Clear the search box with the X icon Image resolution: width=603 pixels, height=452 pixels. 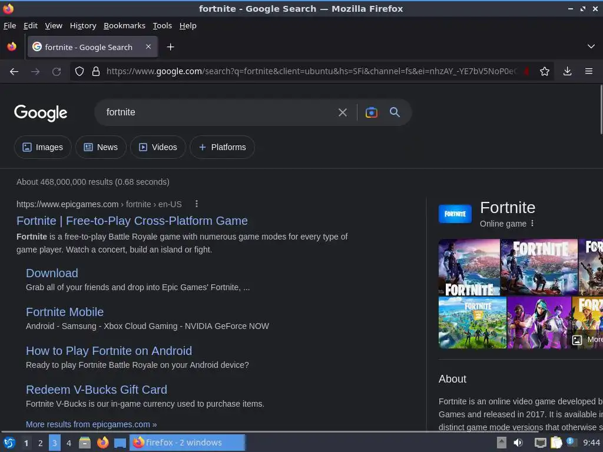[x=342, y=112]
